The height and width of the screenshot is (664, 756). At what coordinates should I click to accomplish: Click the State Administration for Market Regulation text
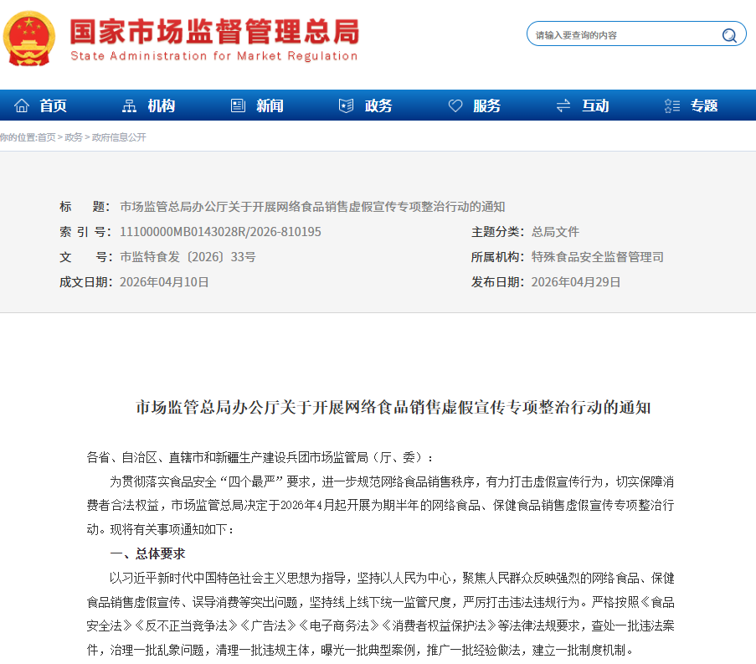(x=214, y=56)
